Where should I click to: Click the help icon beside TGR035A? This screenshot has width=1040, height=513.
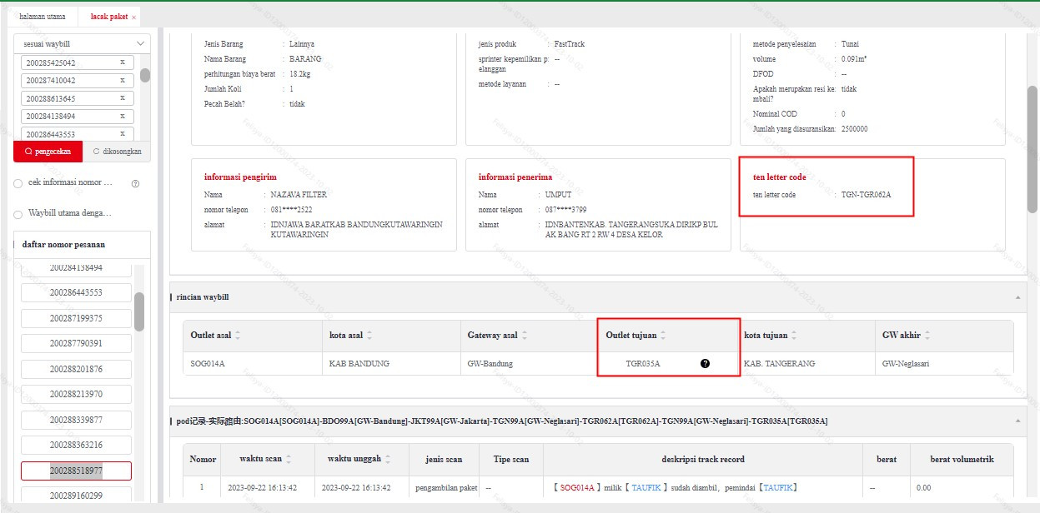click(705, 364)
